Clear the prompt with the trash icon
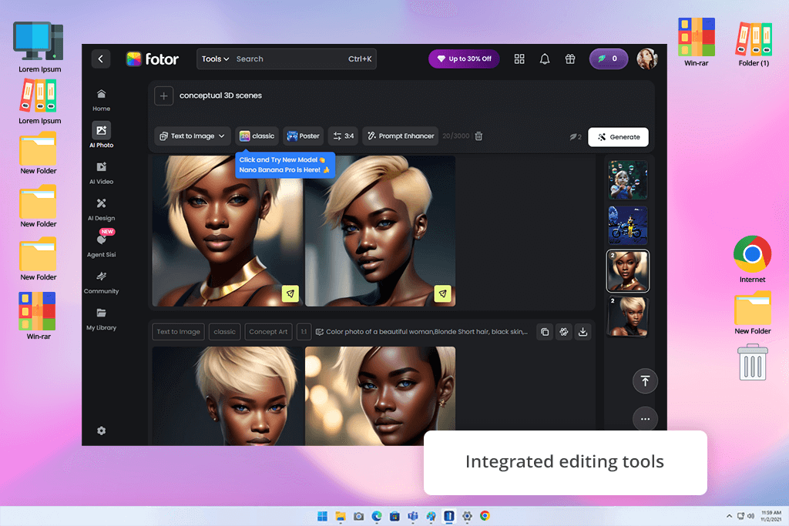This screenshot has height=526, width=789. (478, 136)
